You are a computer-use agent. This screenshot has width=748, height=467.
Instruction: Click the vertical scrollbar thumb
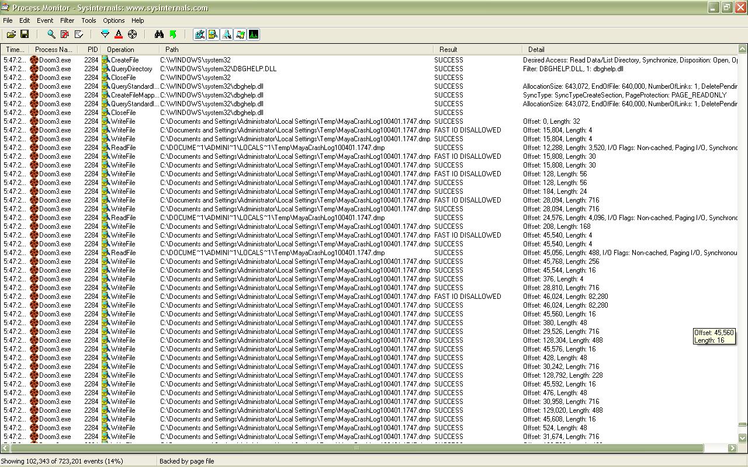(743, 424)
